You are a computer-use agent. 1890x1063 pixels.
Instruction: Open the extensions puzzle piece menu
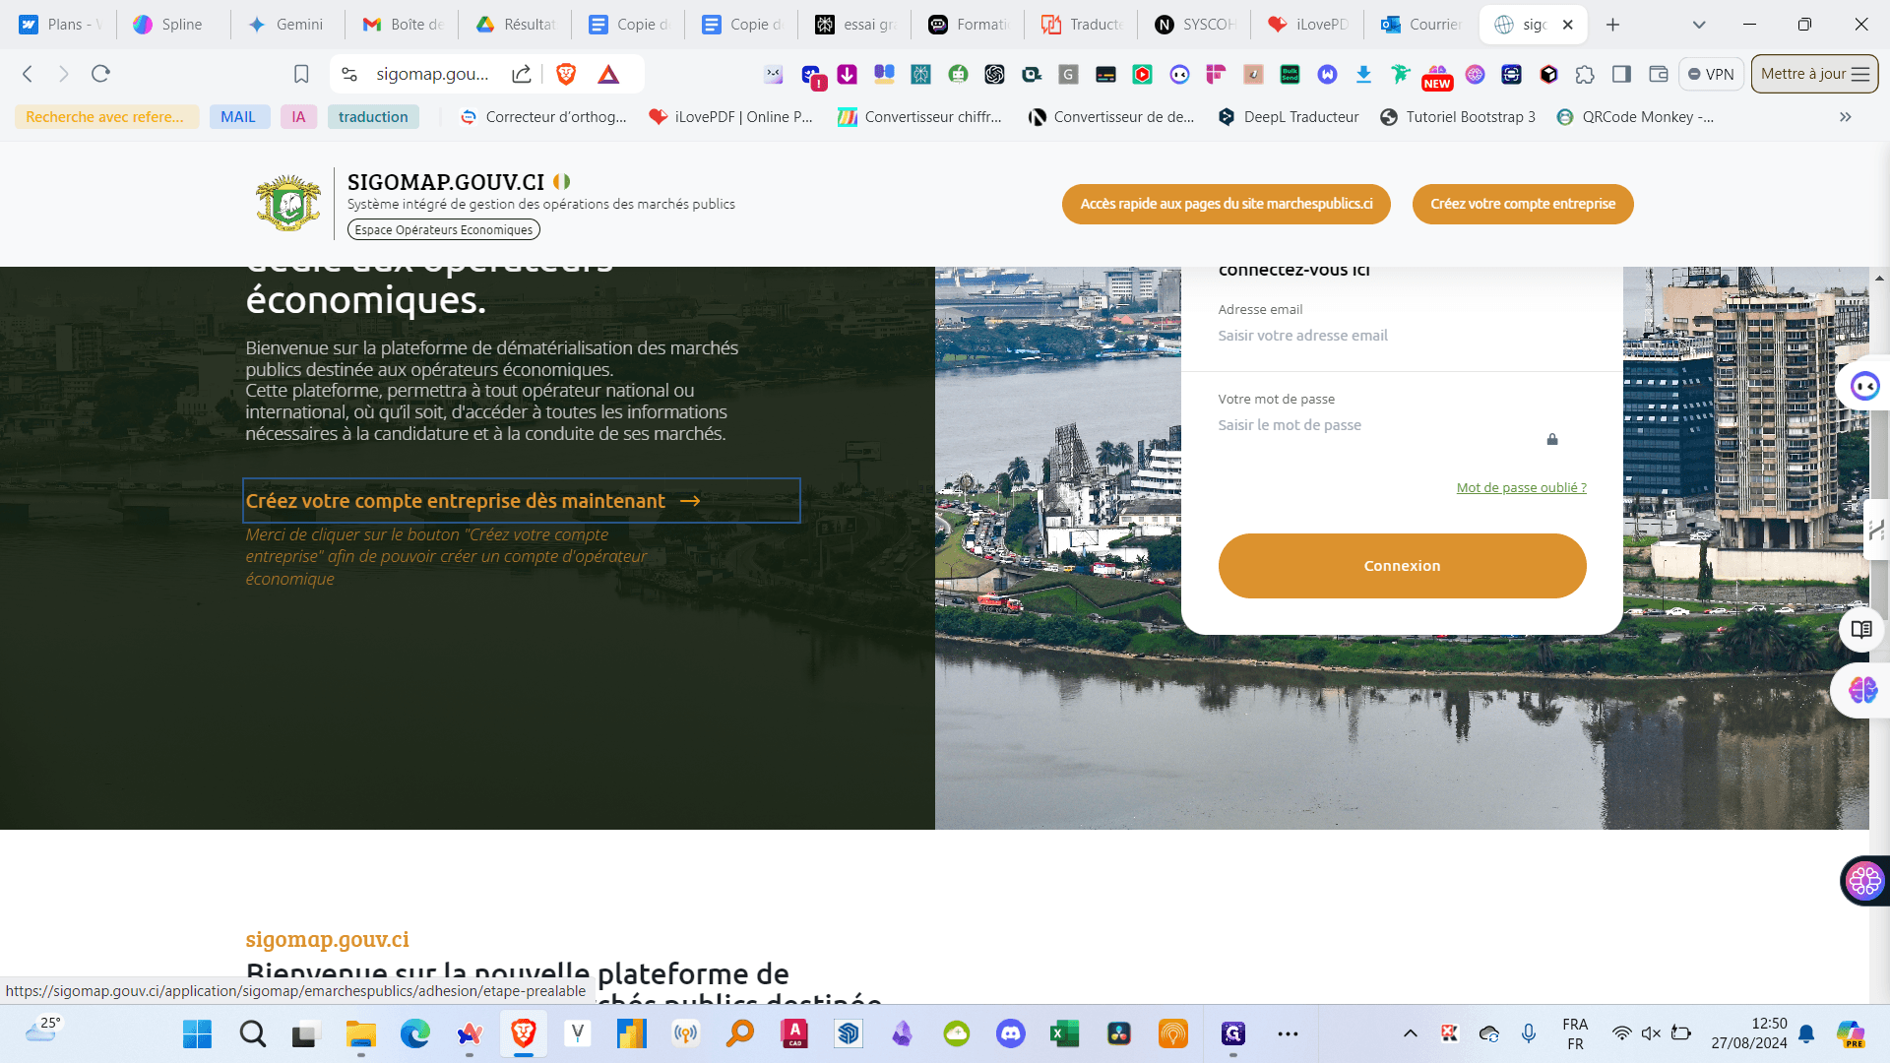pos(1585,74)
